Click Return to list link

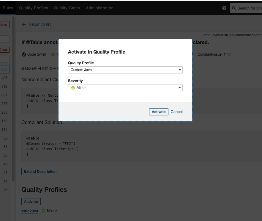[40, 24]
